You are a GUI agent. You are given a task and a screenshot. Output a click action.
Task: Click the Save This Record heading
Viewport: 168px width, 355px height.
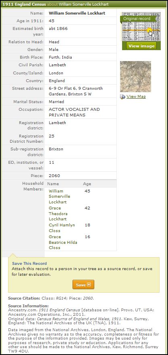(x=29, y=263)
